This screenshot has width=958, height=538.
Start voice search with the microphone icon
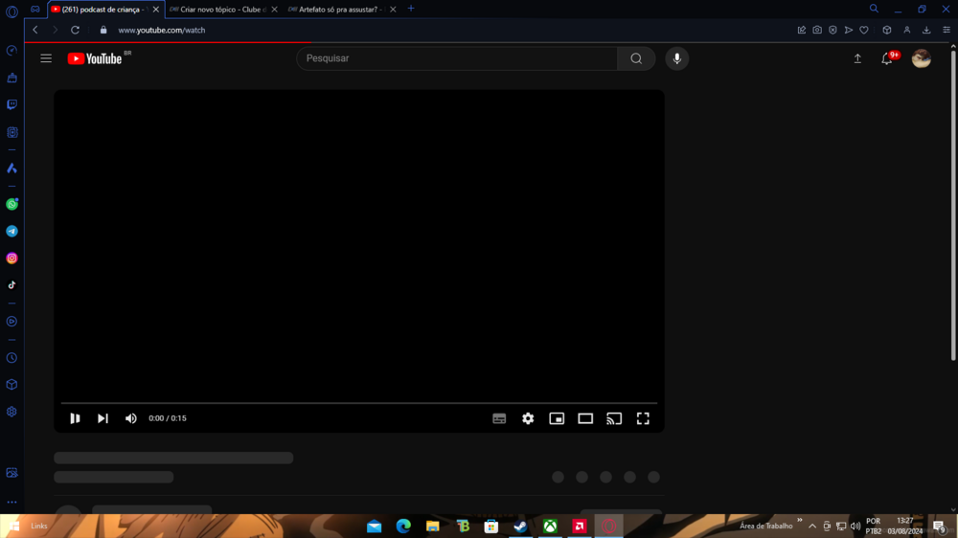click(x=676, y=58)
